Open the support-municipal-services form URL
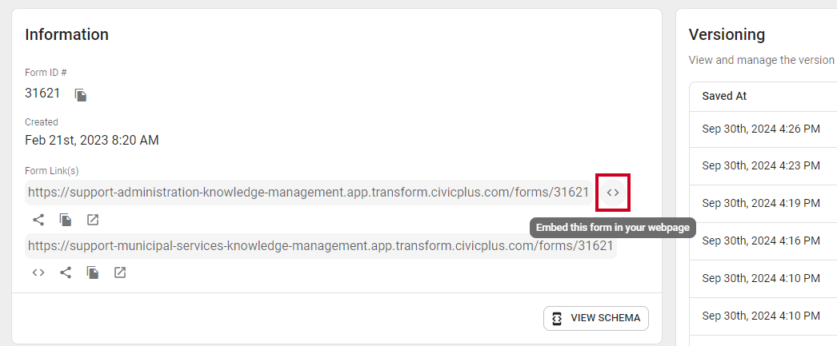Viewport: 837px width, 346px height. point(320,246)
